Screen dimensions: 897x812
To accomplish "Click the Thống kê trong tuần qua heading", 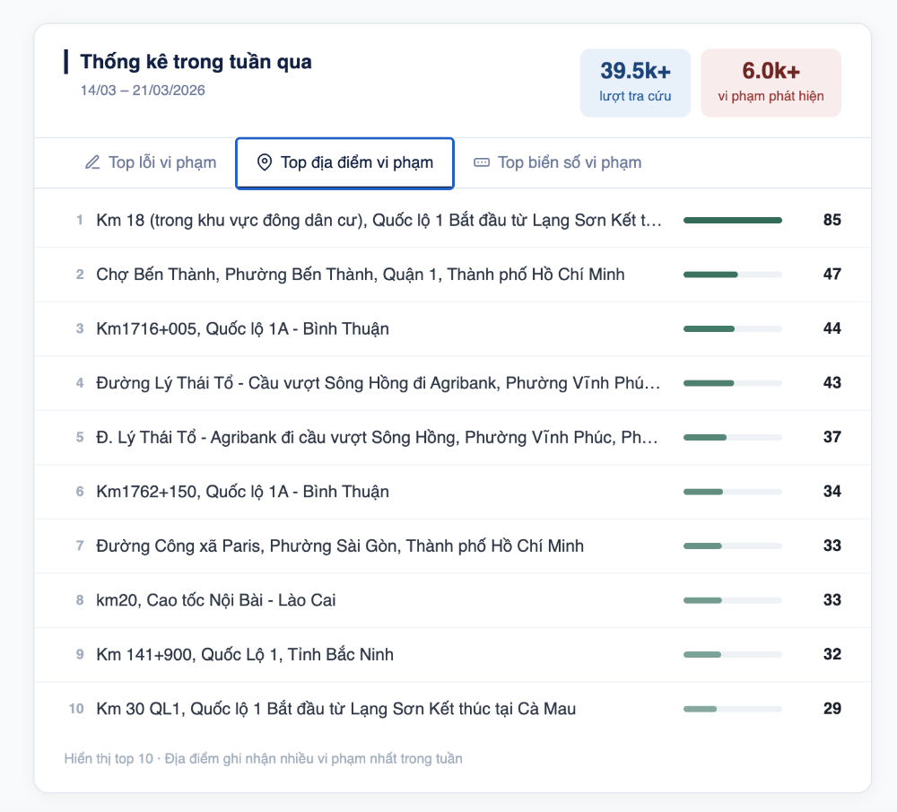I will 196,62.
